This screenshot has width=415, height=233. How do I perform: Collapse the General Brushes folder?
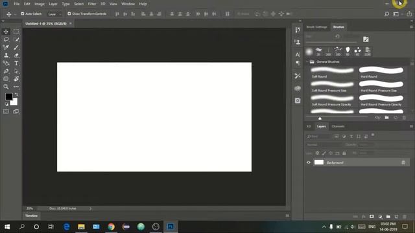307,61
